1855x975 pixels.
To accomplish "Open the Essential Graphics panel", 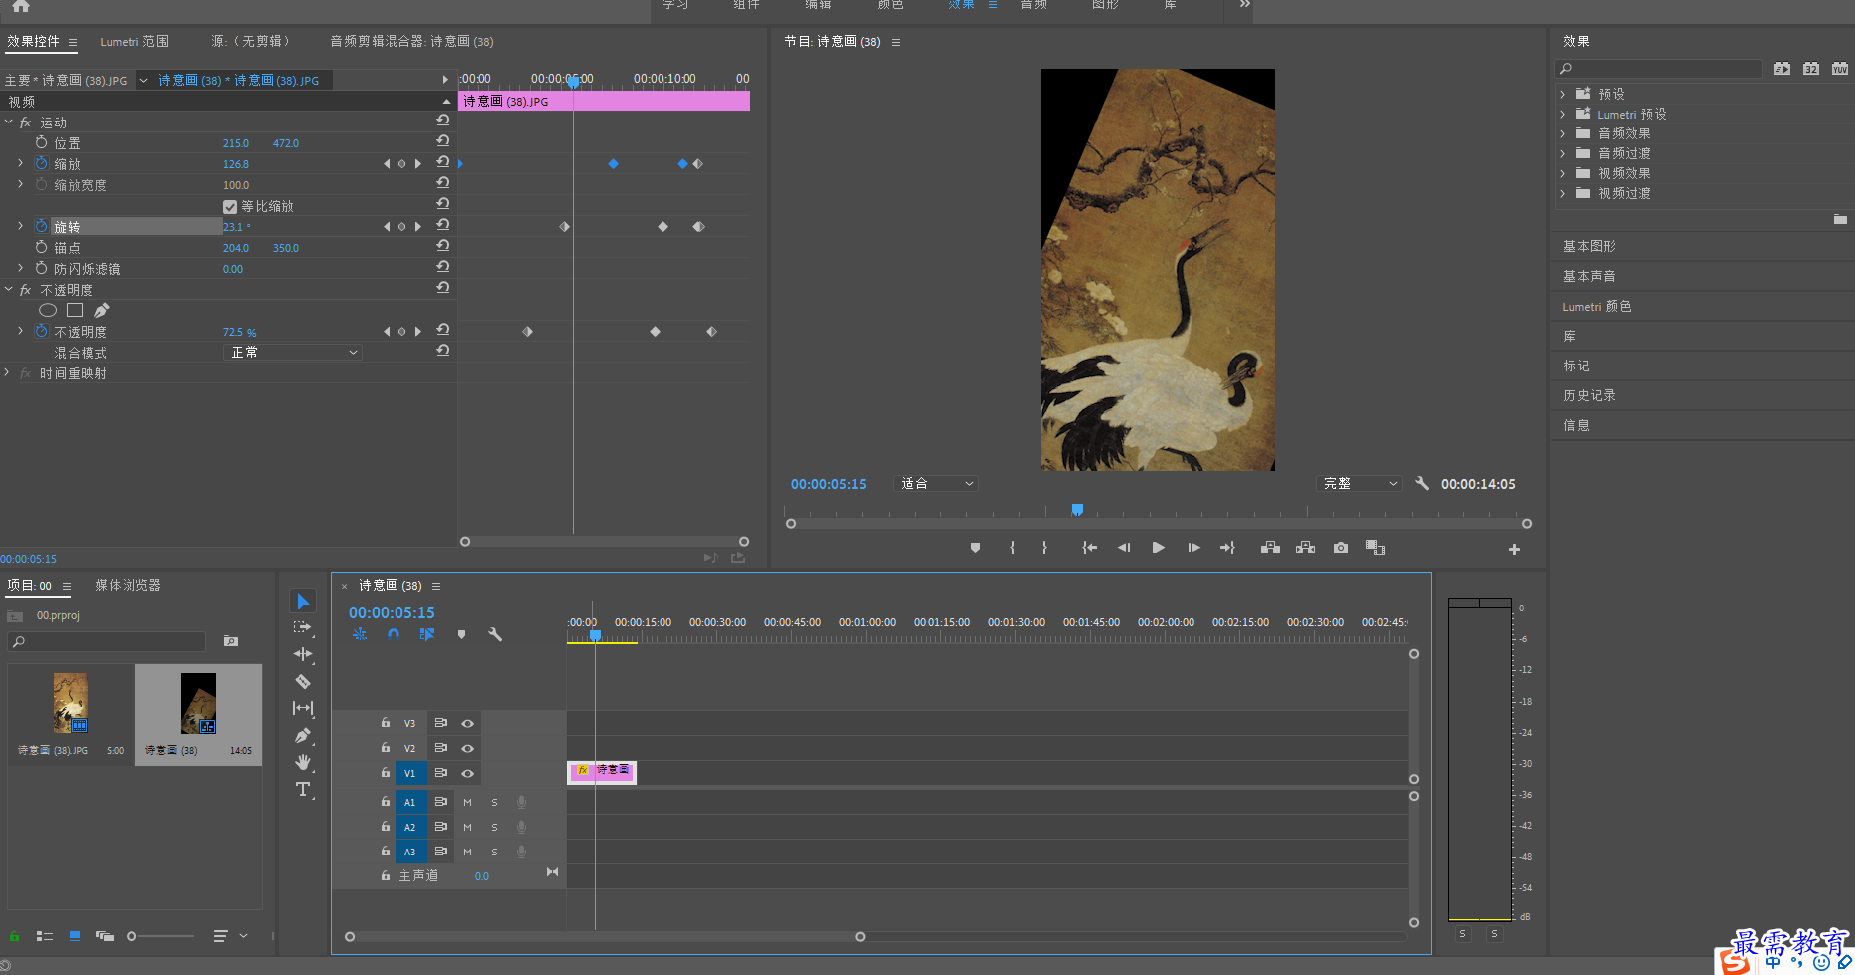I will pos(1589,246).
